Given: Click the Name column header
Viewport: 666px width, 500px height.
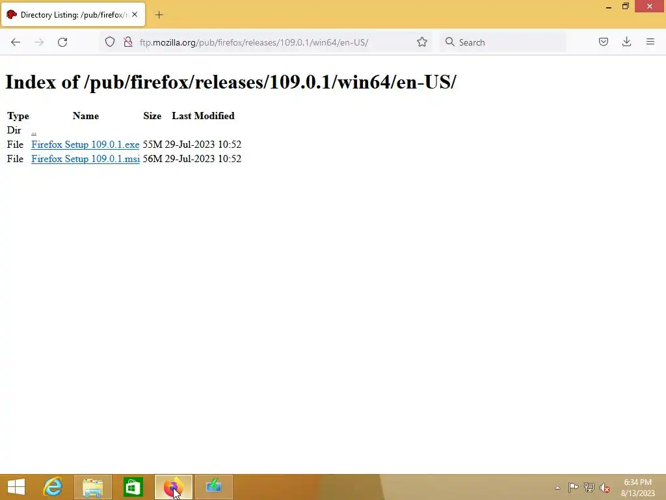Looking at the screenshot, I should tap(86, 116).
